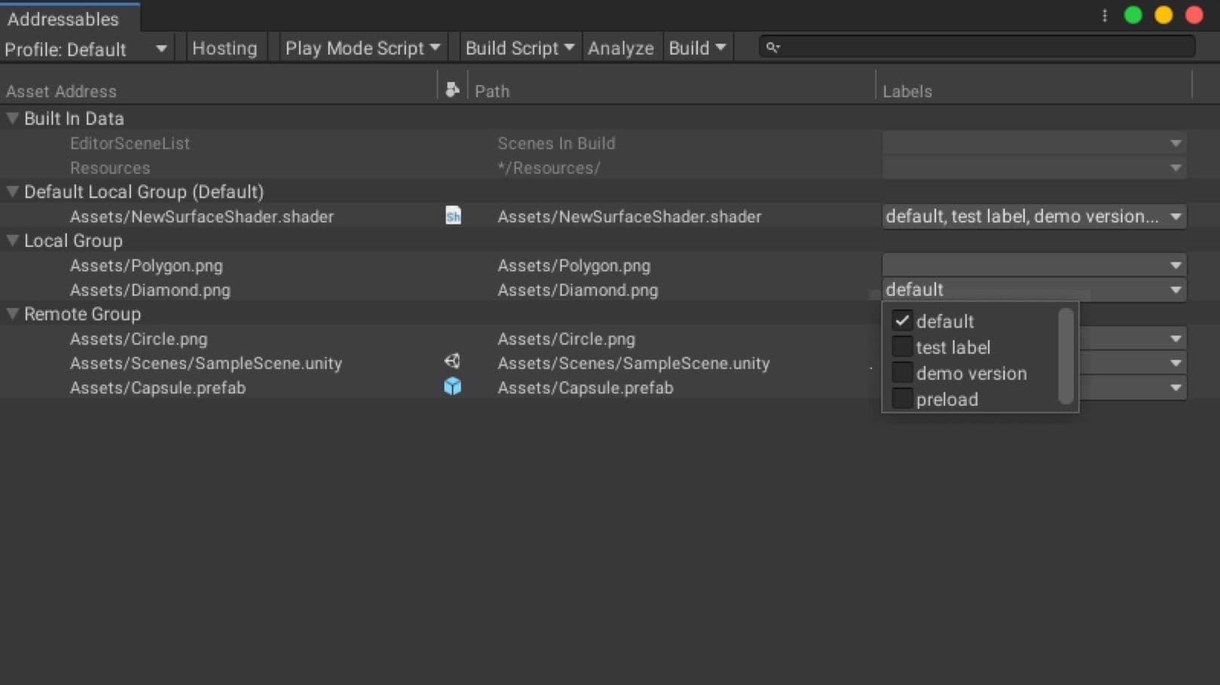
Task: Collapse the Remote Group section
Action: (12, 314)
